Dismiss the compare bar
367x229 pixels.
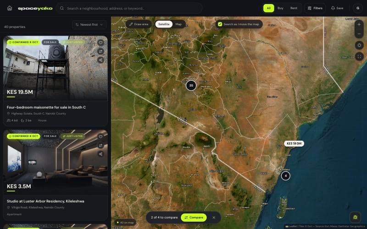pos(214,218)
